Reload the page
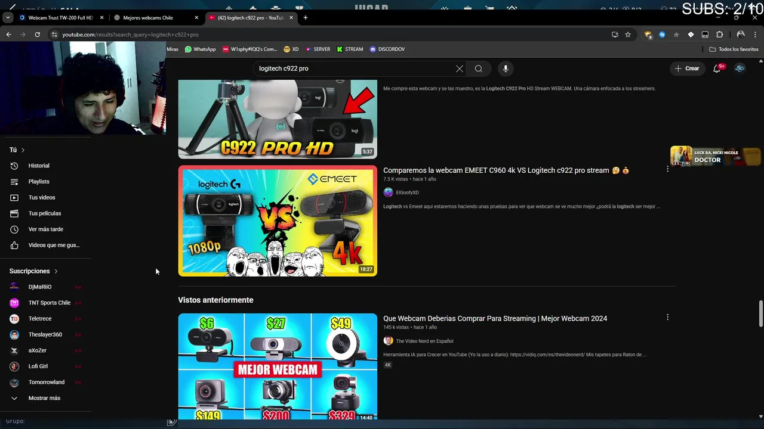The image size is (764, 429). (x=37, y=35)
